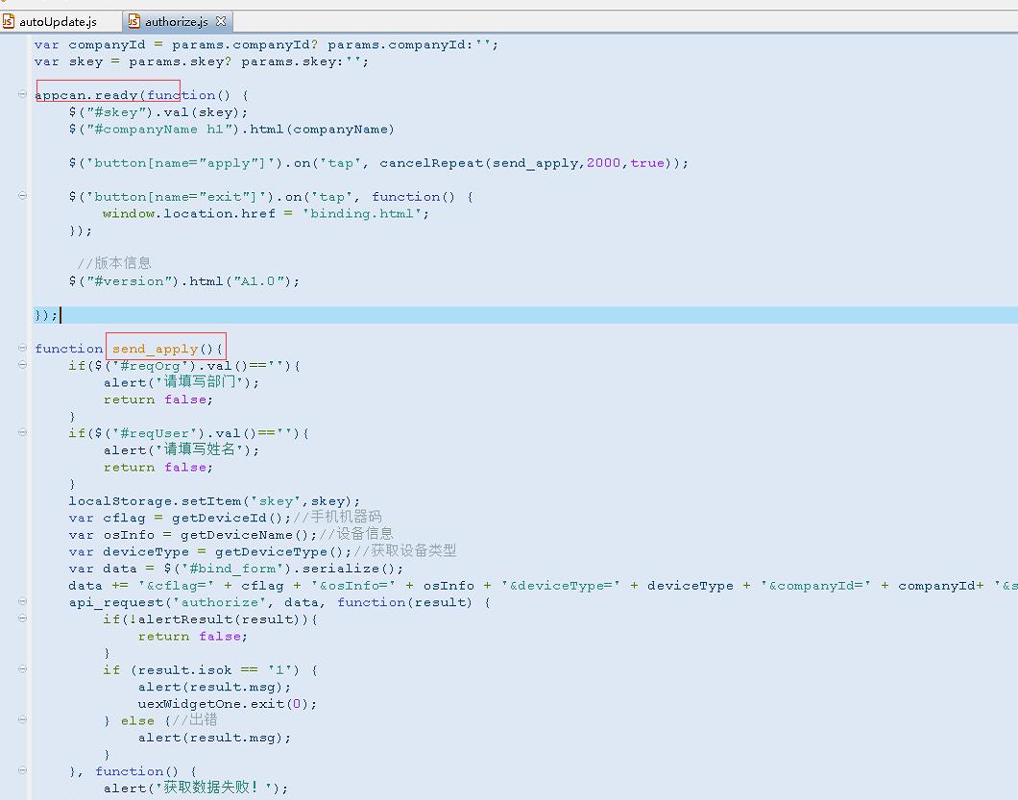The width and height of the screenshot is (1018, 800).
Task: Click the $('#bind_form').serialize() line
Action: point(235,569)
